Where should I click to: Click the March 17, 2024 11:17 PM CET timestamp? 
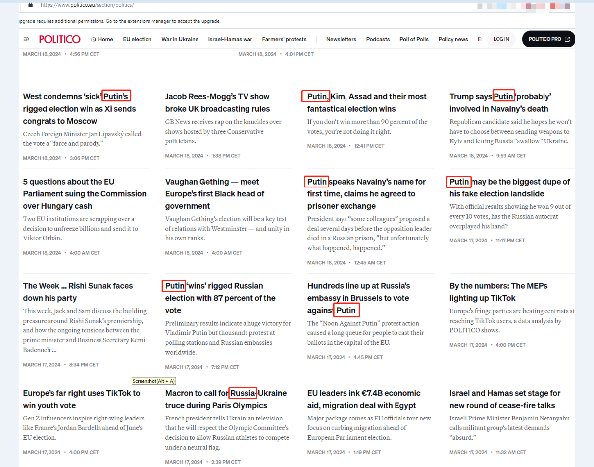(487, 241)
